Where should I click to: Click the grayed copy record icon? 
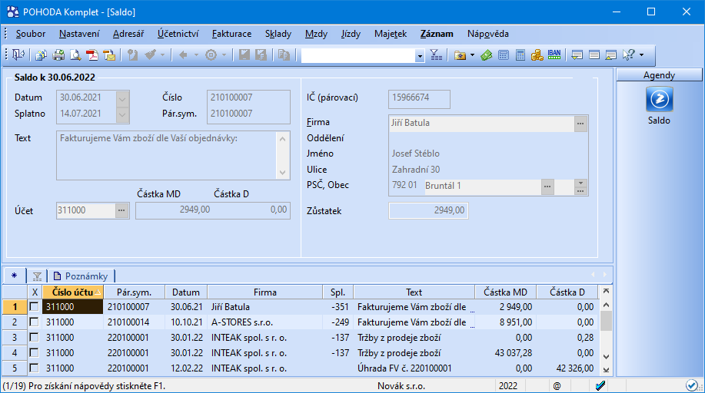coord(284,55)
